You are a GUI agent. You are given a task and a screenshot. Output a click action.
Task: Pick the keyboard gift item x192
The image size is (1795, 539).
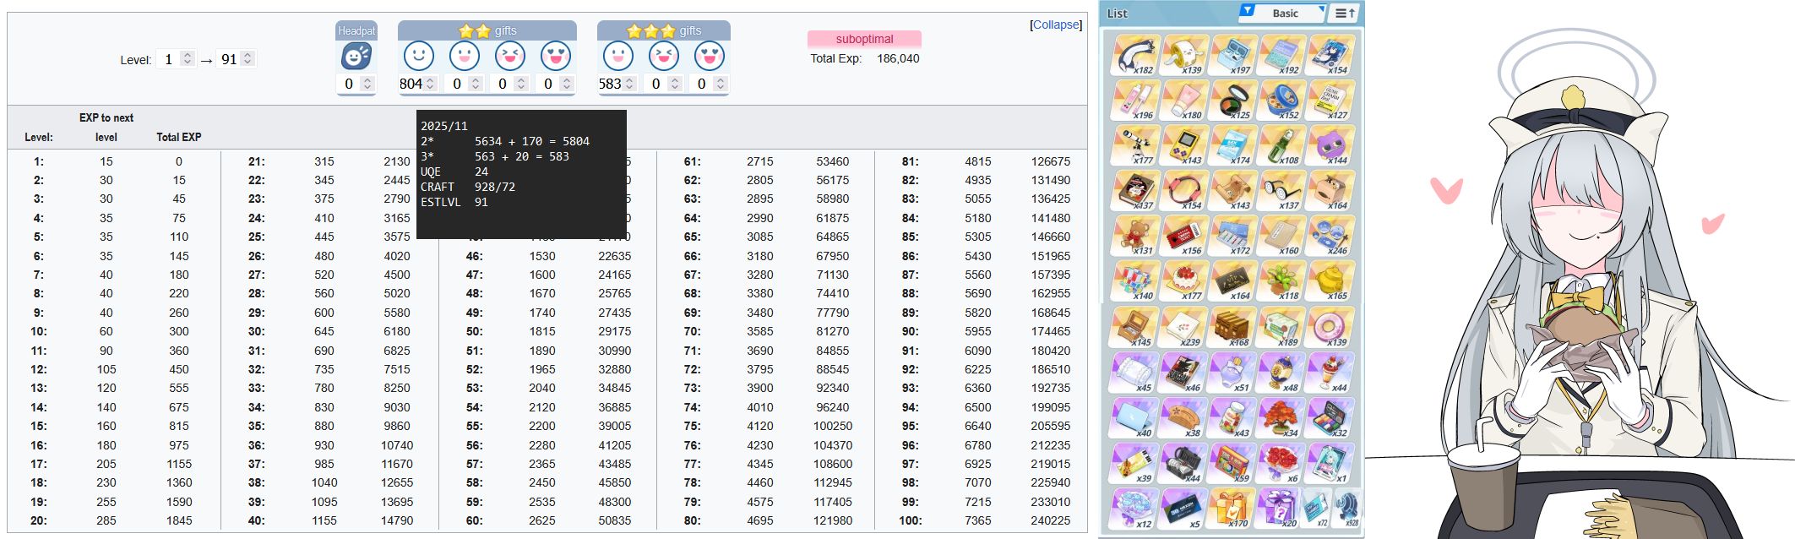pyautogui.click(x=1281, y=55)
